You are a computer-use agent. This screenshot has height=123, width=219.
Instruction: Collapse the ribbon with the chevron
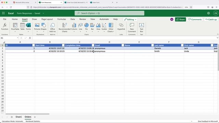click(x=218, y=34)
